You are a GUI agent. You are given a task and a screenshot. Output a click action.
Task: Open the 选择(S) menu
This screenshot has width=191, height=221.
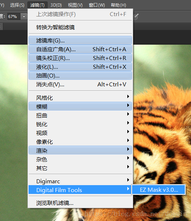click(x=17, y=5)
